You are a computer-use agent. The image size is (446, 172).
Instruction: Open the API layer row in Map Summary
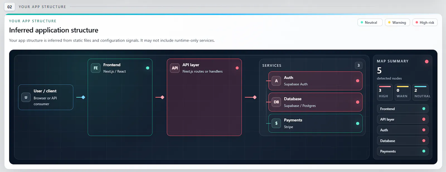(x=403, y=119)
